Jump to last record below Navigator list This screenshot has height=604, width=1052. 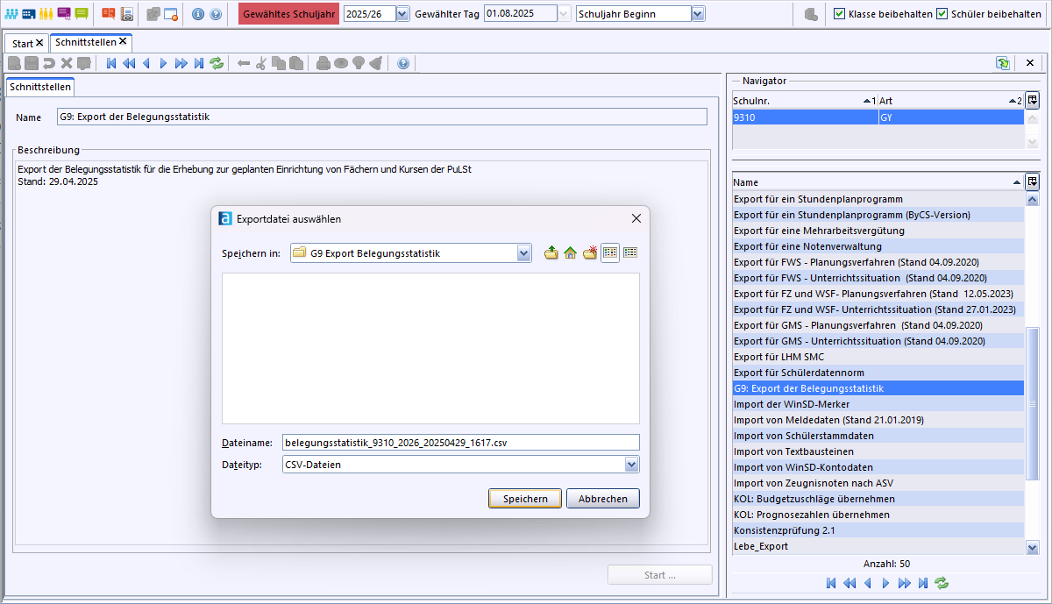[x=923, y=583]
